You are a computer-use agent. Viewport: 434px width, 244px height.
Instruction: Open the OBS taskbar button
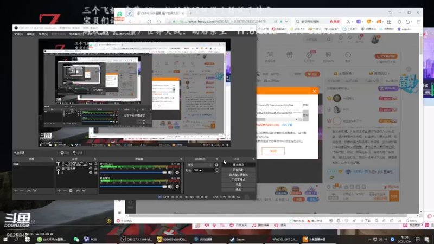click(x=136, y=239)
